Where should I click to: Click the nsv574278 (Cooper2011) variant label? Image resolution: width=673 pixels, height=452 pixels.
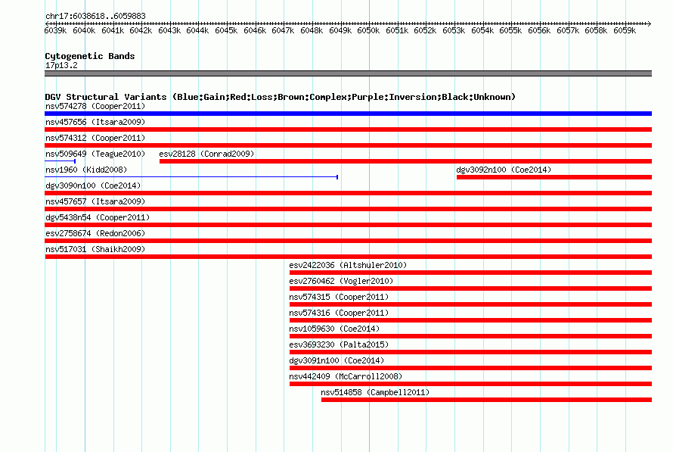[x=95, y=106]
